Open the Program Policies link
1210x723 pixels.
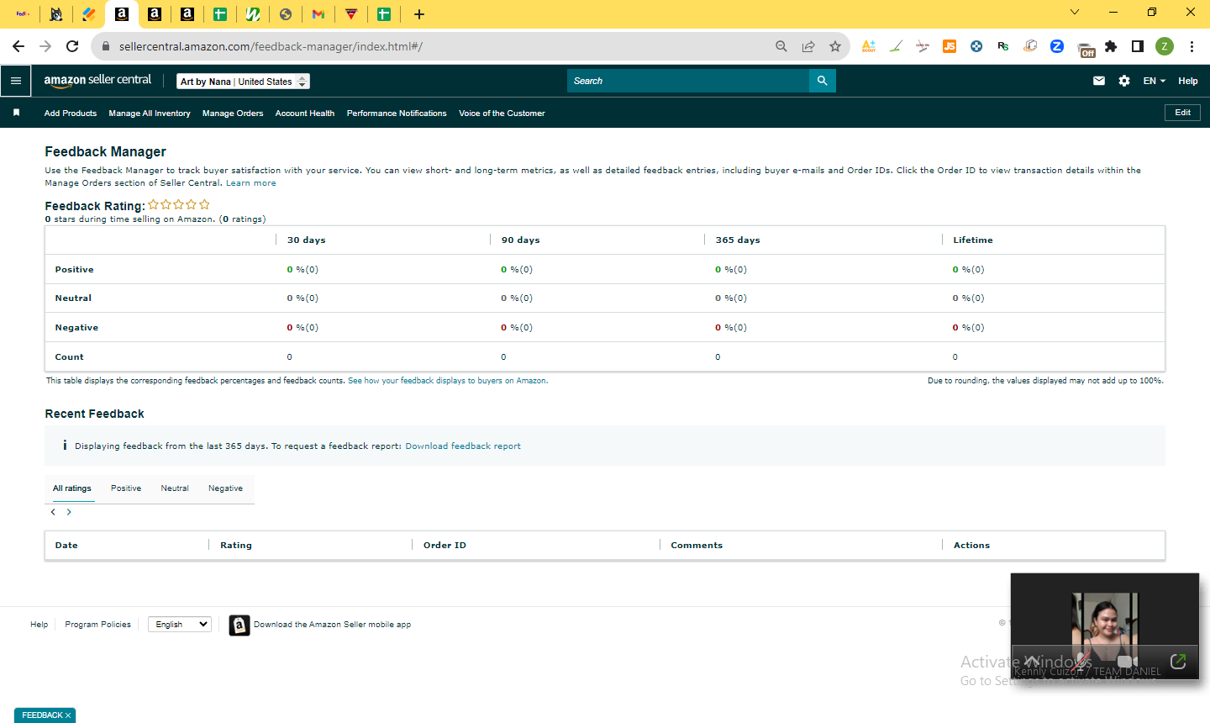97,625
